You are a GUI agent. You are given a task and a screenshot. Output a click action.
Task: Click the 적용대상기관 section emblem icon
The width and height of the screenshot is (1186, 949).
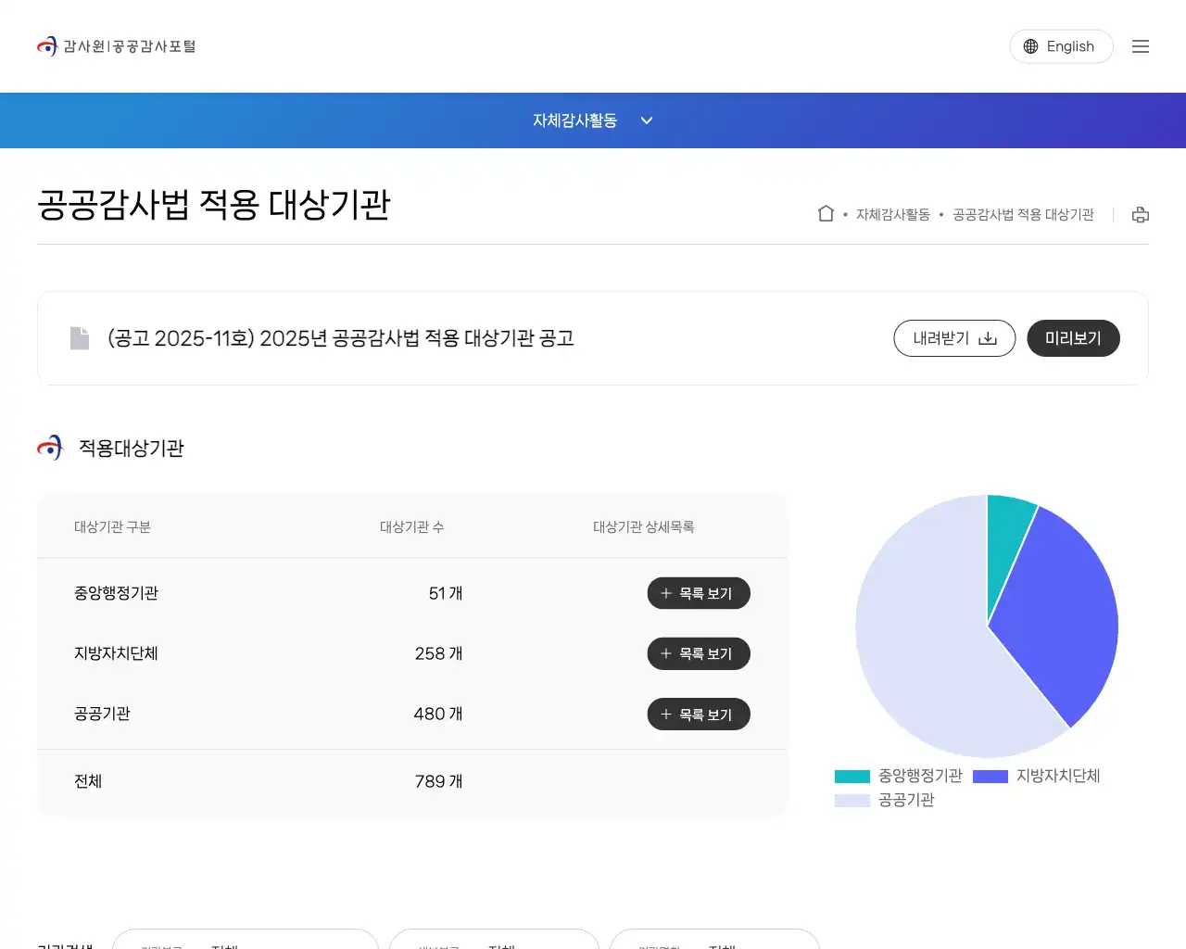tap(50, 448)
